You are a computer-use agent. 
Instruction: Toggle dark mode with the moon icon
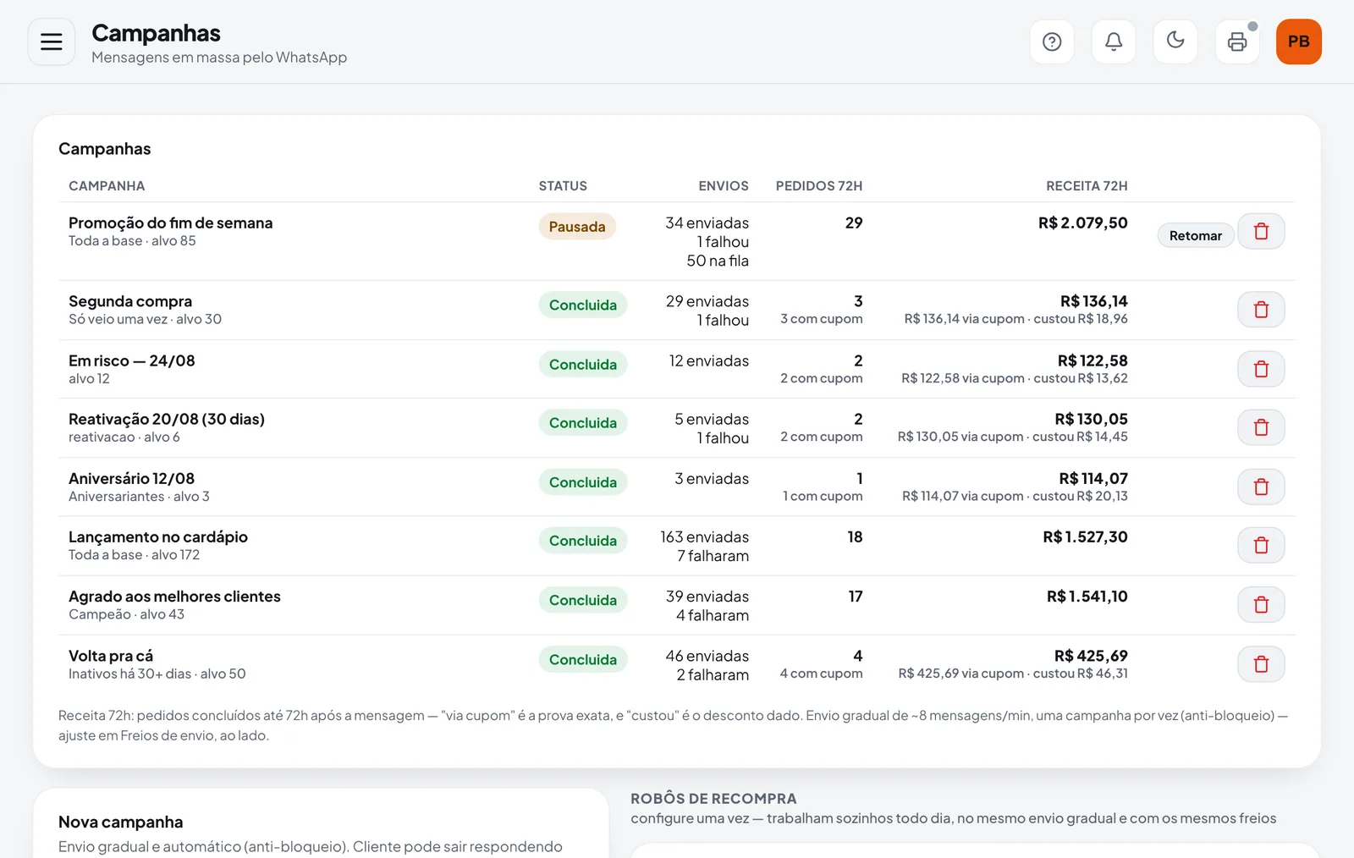(x=1175, y=41)
